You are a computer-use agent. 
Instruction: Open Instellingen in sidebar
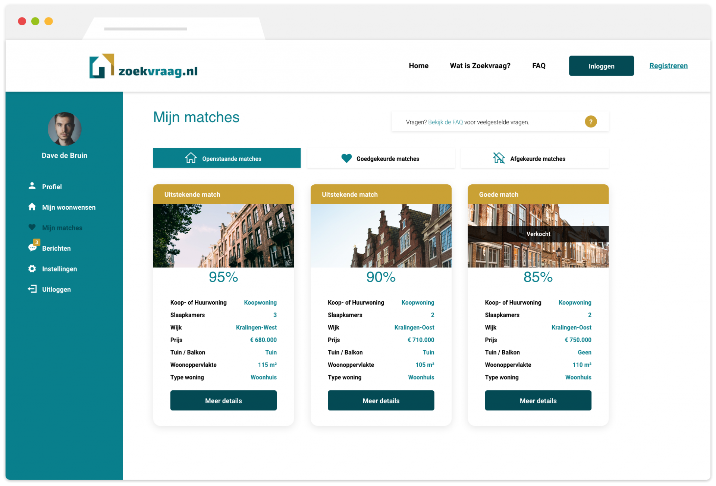pos(59,269)
